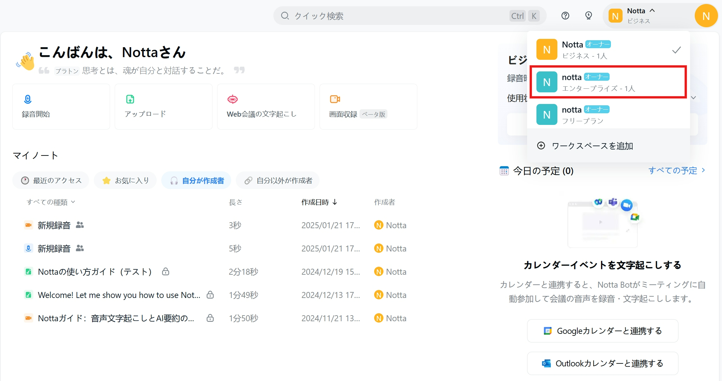Image resolution: width=722 pixels, height=381 pixels.
Task: Click the Notta creator avatar on the 5秒 row
Action: 378,248
